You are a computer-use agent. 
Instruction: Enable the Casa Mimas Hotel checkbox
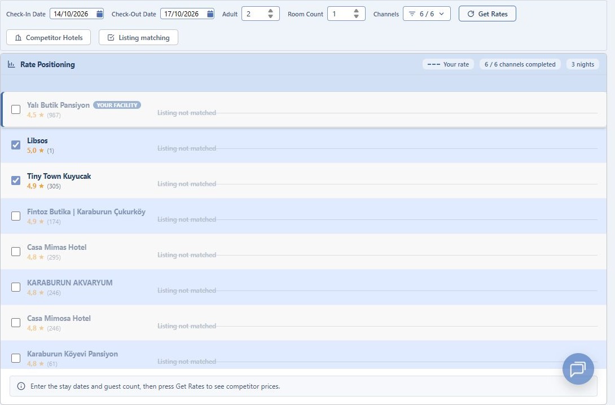tap(16, 252)
